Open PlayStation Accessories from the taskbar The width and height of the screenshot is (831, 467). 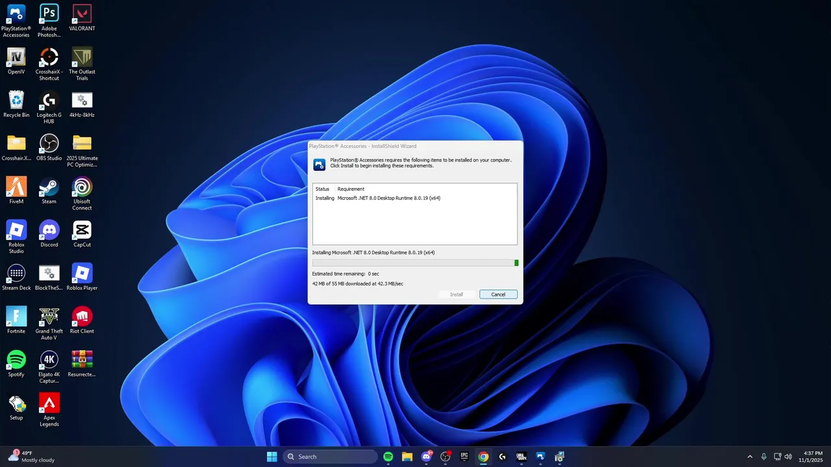pos(540,457)
